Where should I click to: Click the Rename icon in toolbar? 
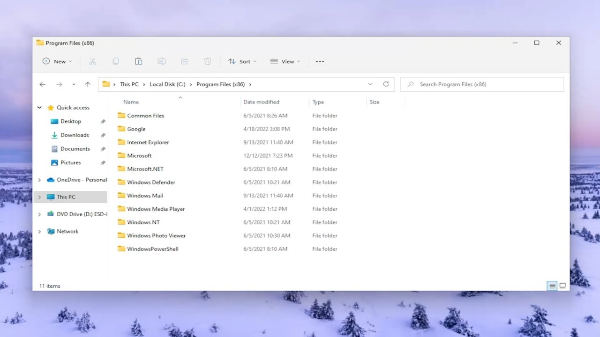coord(162,61)
